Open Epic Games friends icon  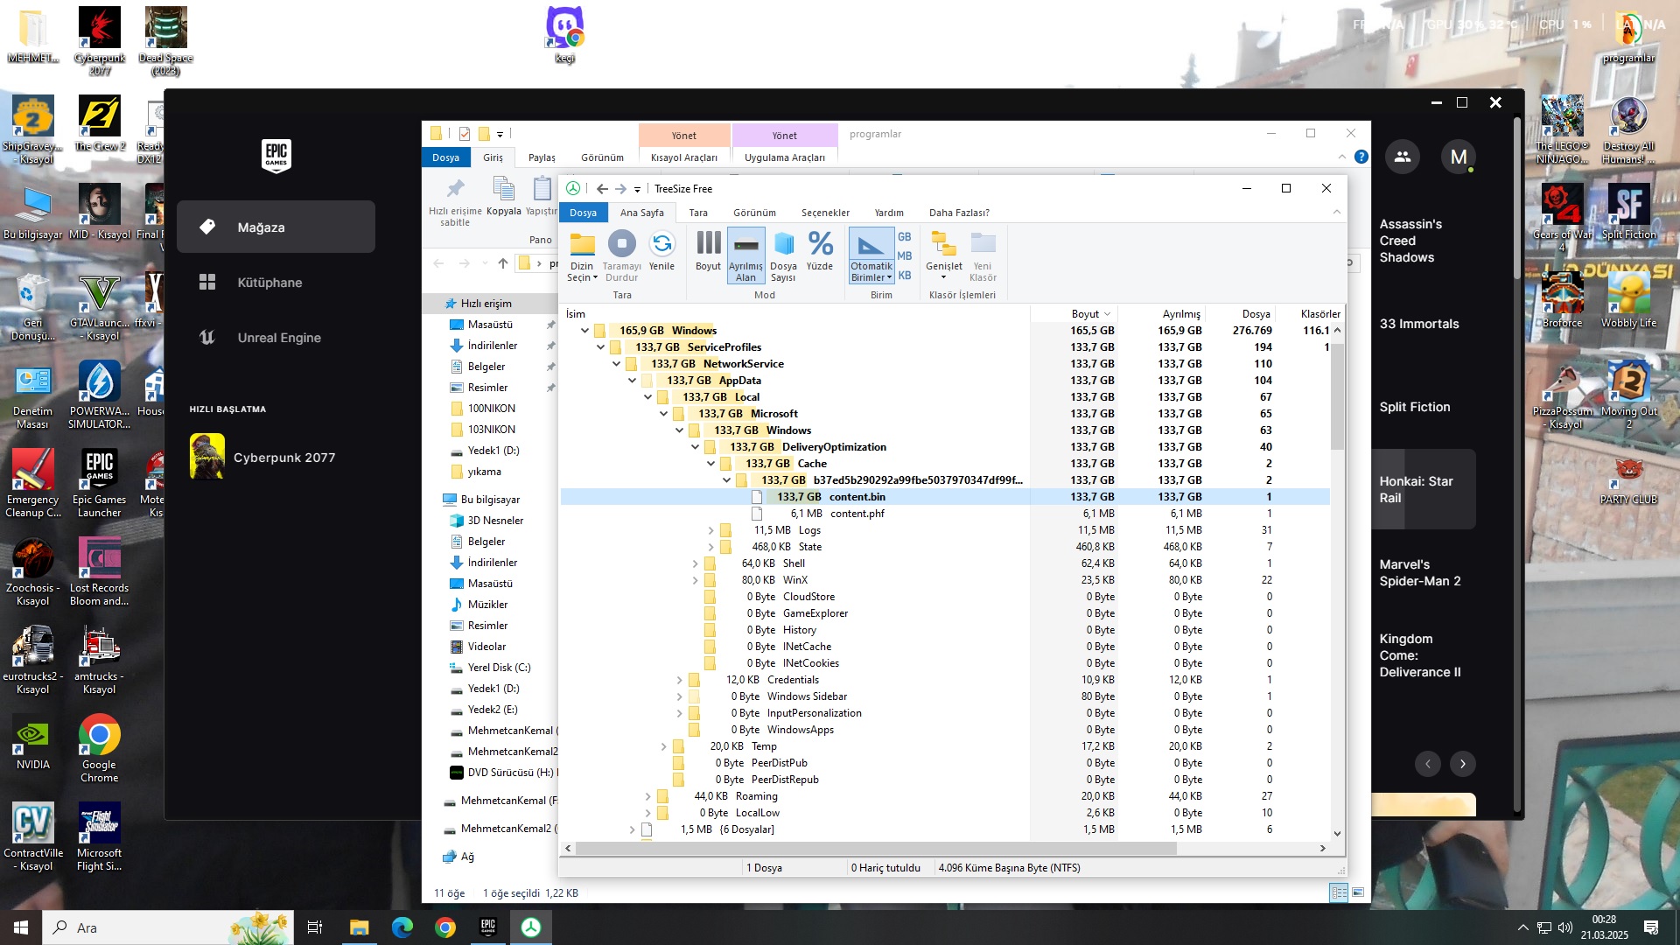(1403, 157)
